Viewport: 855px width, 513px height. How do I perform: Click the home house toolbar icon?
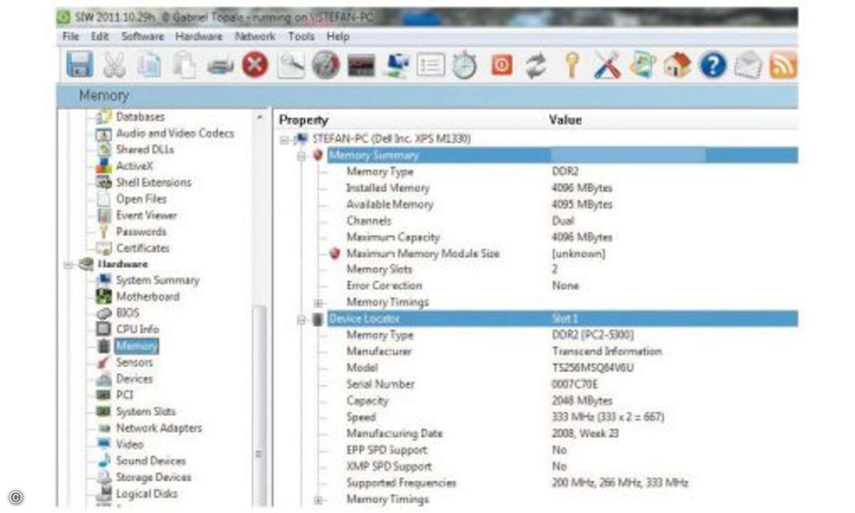coord(677,66)
